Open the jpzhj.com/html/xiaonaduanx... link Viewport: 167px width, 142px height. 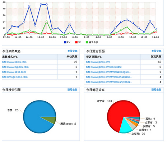(x=109, y=77)
